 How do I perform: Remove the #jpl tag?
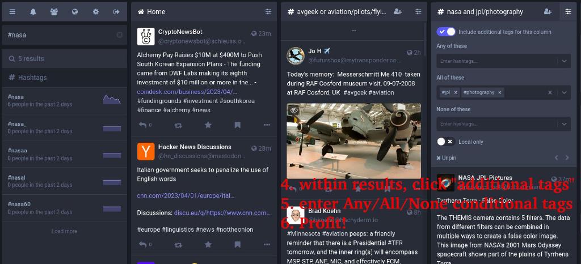point(456,92)
